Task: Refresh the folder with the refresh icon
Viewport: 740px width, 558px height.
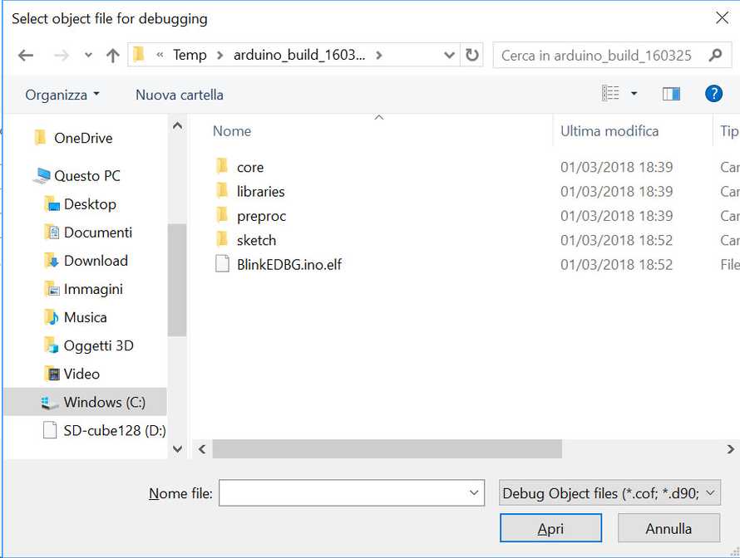Action: [x=471, y=55]
